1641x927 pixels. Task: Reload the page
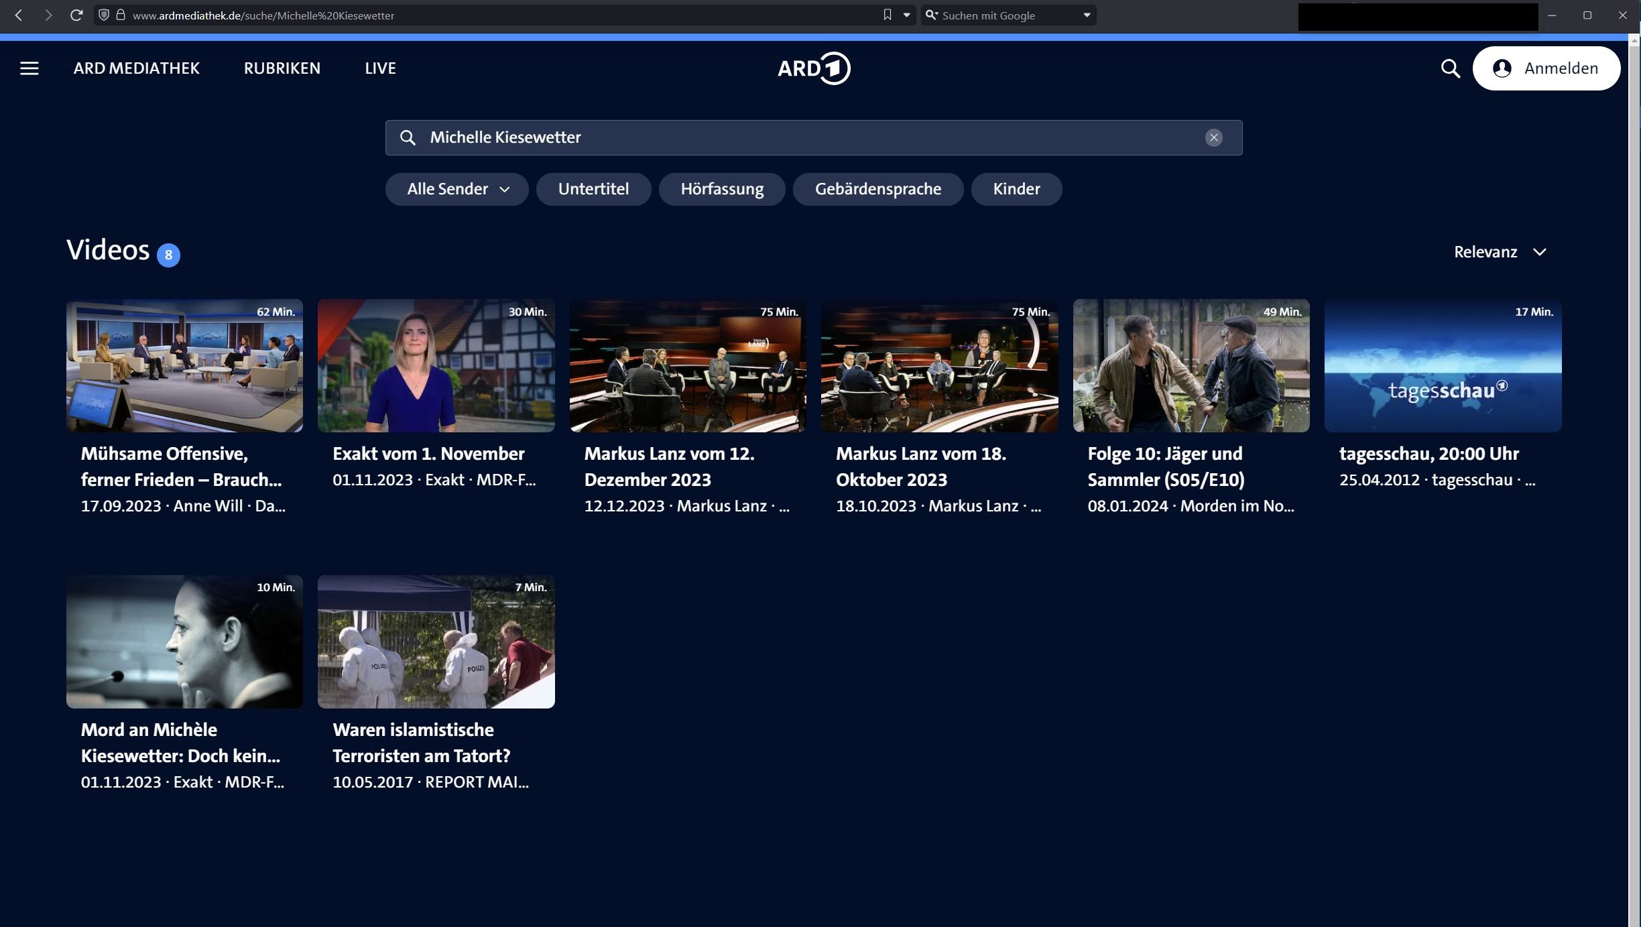(x=76, y=15)
